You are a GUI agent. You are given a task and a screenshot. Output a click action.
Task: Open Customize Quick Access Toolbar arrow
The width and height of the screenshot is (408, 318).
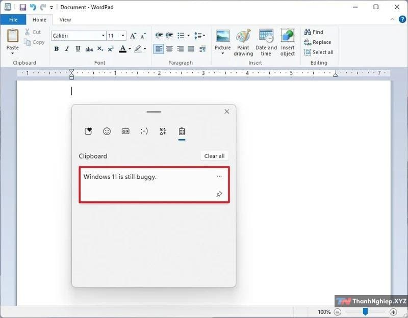(52, 8)
